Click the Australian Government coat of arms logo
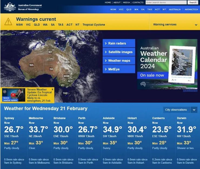The width and height of the screenshot is (200, 169). (x=10, y=7)
